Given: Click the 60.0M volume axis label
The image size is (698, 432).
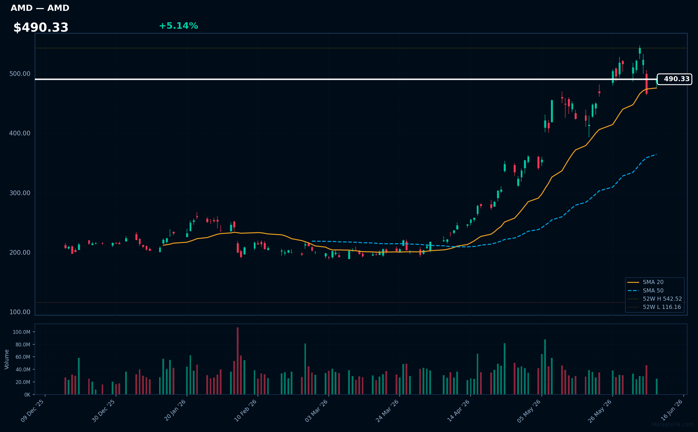Looking at the screenshot, I should [23, 357].
